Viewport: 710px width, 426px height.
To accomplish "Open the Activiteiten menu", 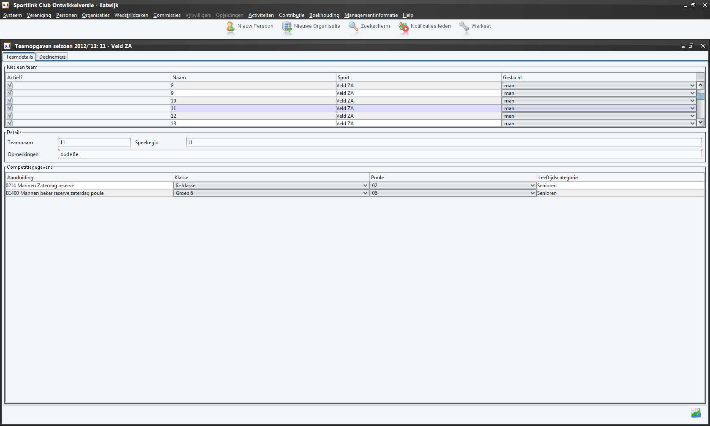I will pyautogui.click(x=261, y=15).
